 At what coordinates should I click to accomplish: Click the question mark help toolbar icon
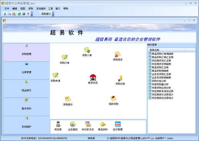(28, 14)
